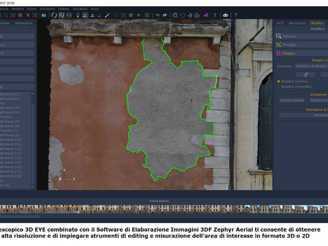Expand the left panel section labeled (4)

(x=17, y=53)
